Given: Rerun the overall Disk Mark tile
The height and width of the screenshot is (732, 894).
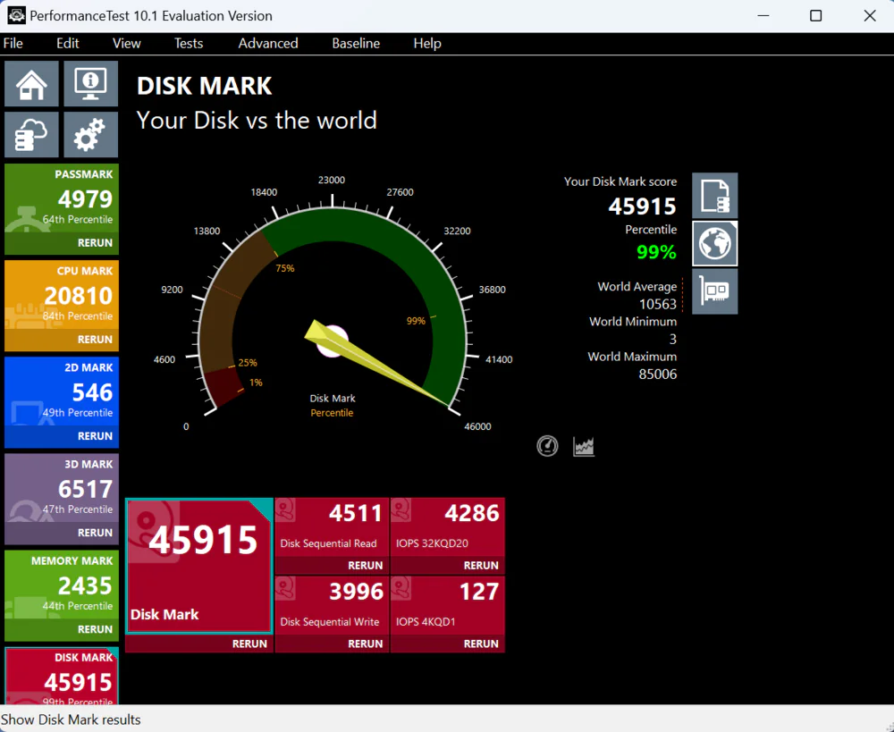Looking at the screenshot, I should 249,644.
